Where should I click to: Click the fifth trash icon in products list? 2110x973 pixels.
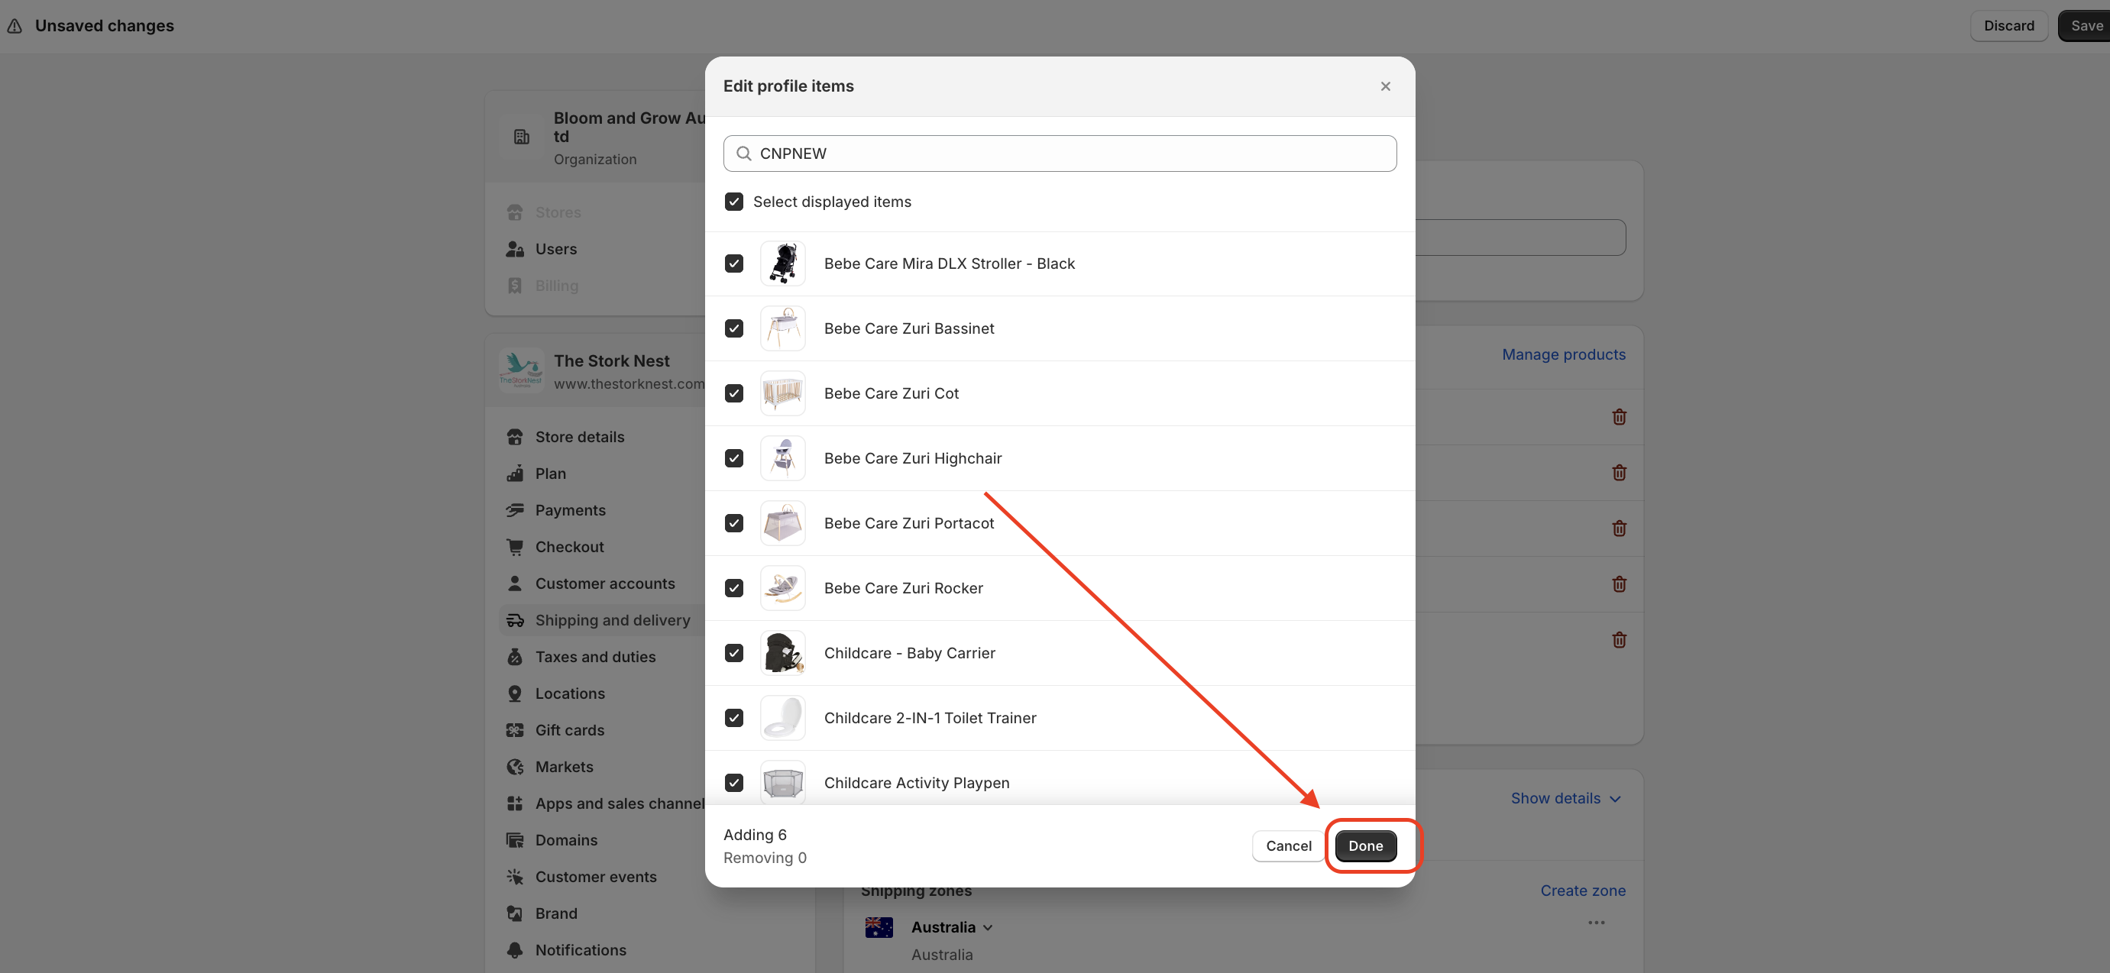tap(1619, 640)
